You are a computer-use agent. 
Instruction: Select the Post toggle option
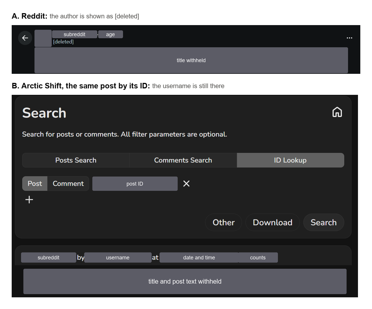[x=35, y=184]
